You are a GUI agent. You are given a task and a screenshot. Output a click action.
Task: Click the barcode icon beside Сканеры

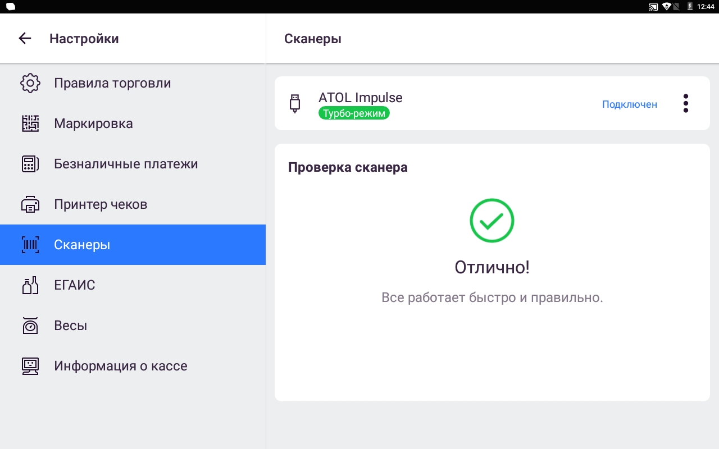[30, 245]
